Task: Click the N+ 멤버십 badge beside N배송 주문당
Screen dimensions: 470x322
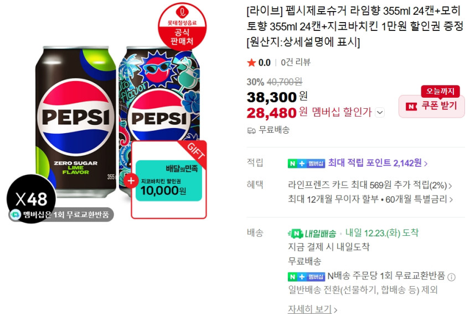Action: coord(306,276)
